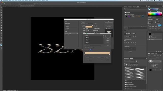
Task: Select the Hand tool
Action: (1, 39)
